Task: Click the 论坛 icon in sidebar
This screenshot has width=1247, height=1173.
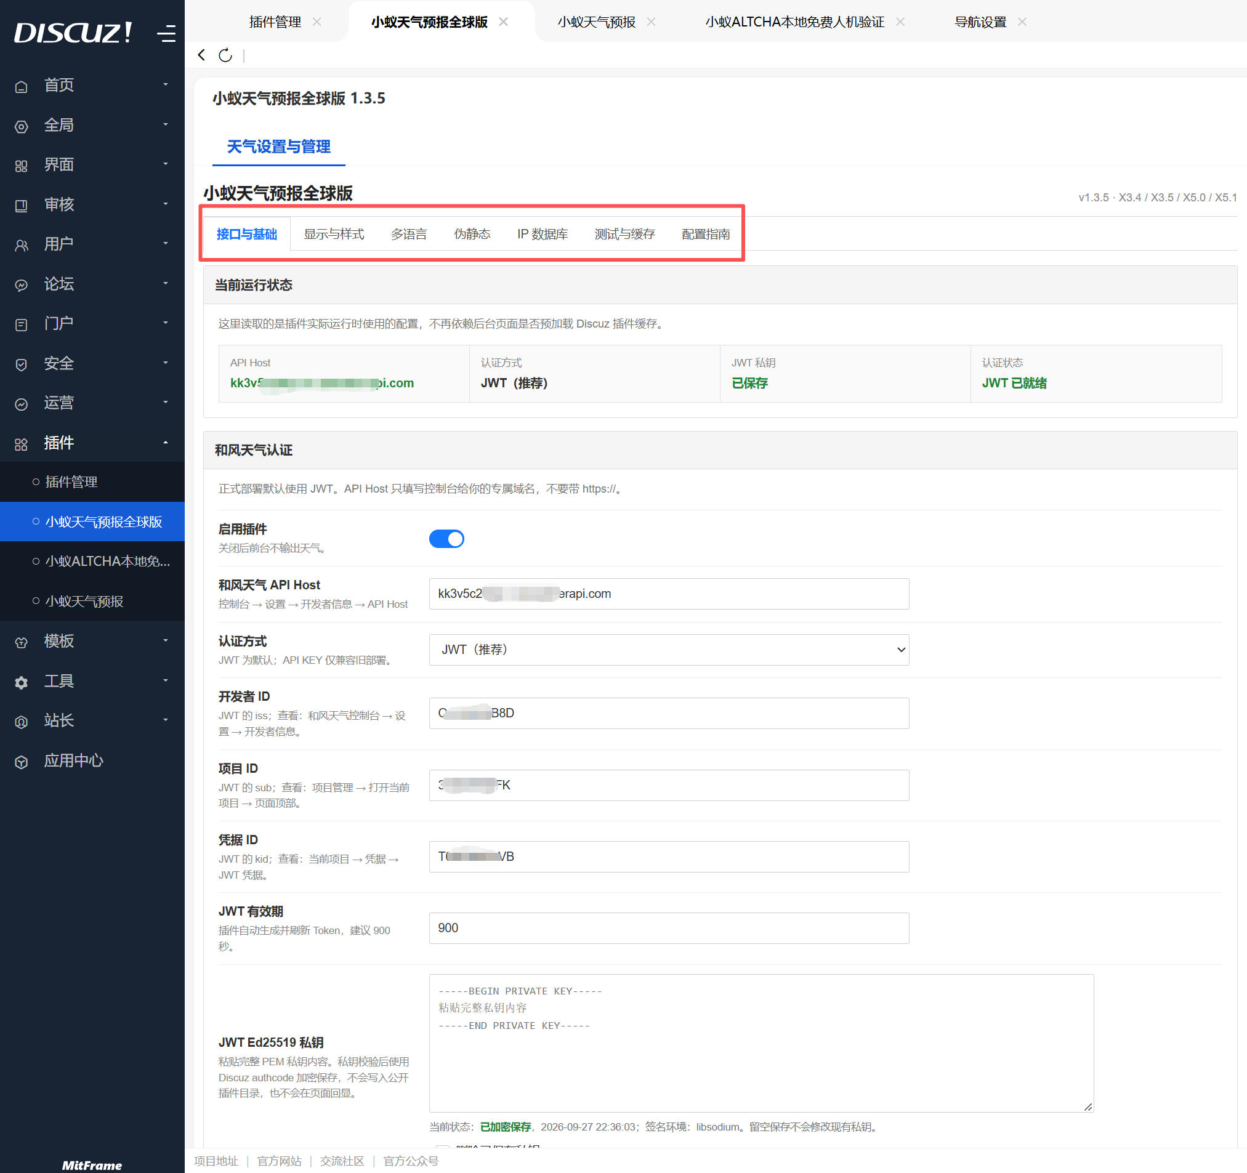Action: pos(22,284)
